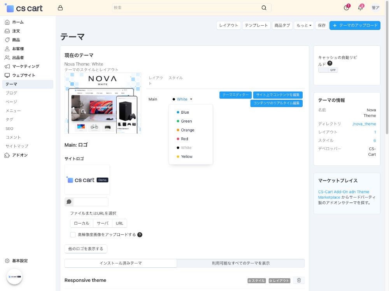Collapse the White style dropdown
Image resolution: width=389 pixels, height=291 pixels.
182,99
